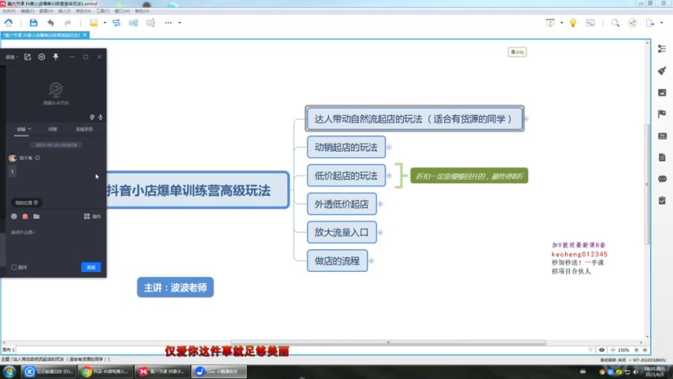Collapse the 低价起店的玩法 branch
This screenshot has width=673, height=379.
(390, 174)
